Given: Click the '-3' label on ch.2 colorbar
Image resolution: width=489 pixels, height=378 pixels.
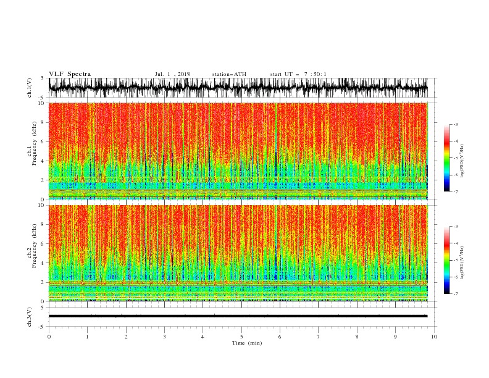Looking at the screenshot, I should point(455,227).
